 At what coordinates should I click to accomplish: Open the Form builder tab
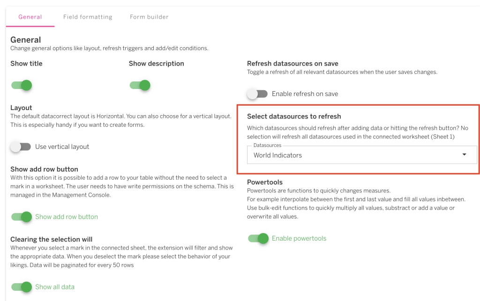coord(149,17)
